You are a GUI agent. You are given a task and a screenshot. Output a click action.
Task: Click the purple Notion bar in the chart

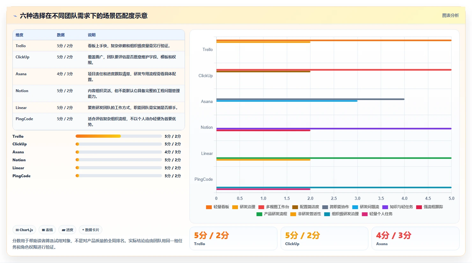334,128
